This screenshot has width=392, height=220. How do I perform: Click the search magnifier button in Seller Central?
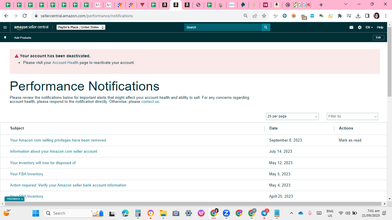266,27
